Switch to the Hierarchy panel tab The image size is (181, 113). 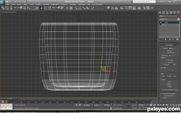[167, 12]
